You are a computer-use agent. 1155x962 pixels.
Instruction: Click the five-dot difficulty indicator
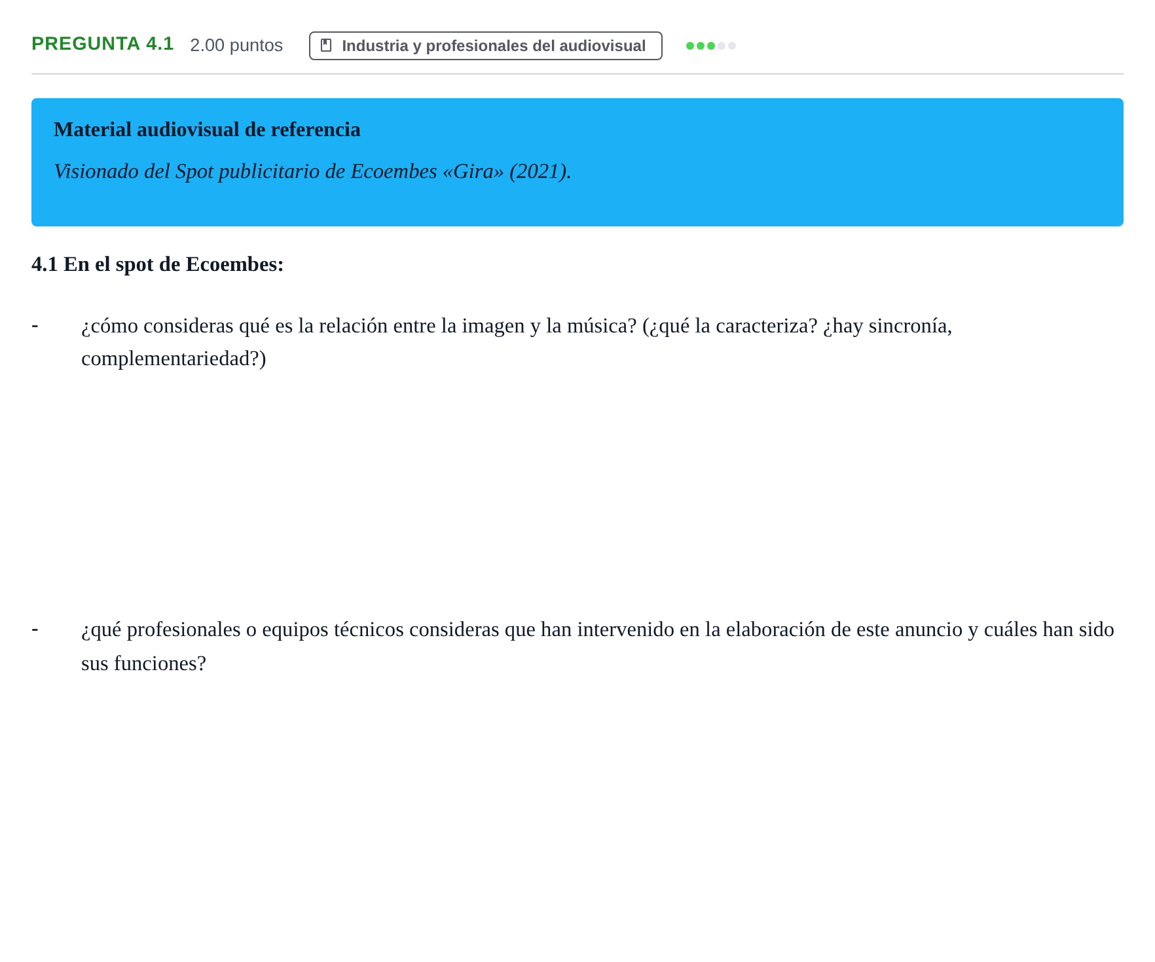[x=710, y=46]
